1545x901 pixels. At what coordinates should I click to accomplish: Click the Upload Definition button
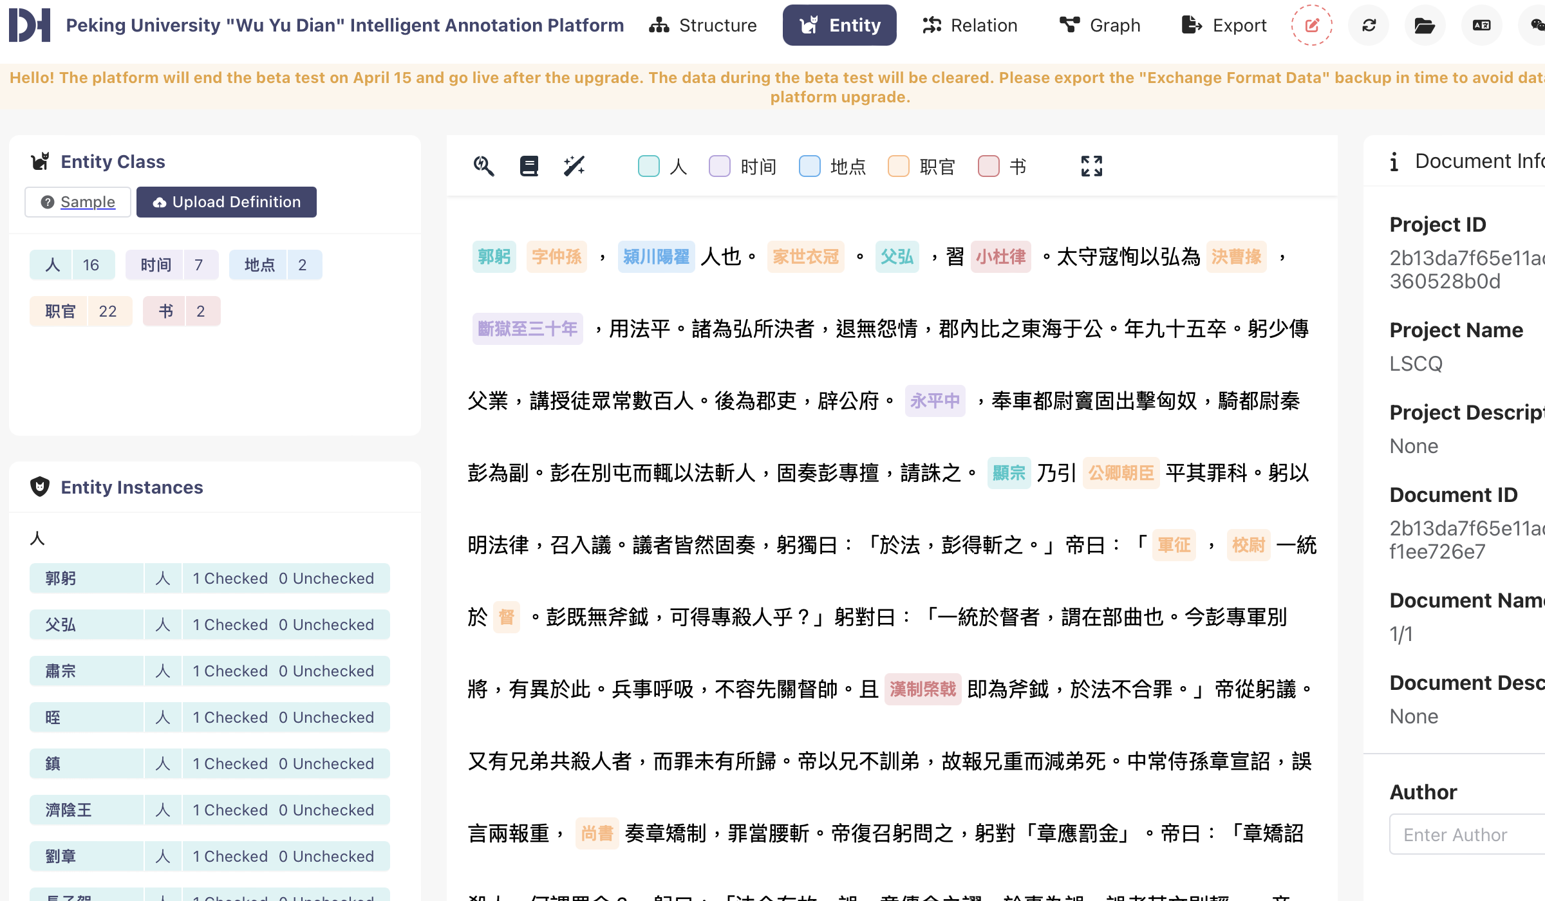227,202
